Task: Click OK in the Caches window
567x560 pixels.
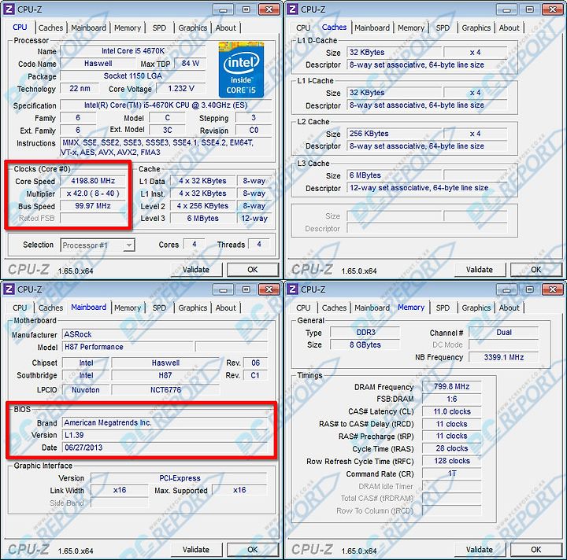Action: click(536, 270)
